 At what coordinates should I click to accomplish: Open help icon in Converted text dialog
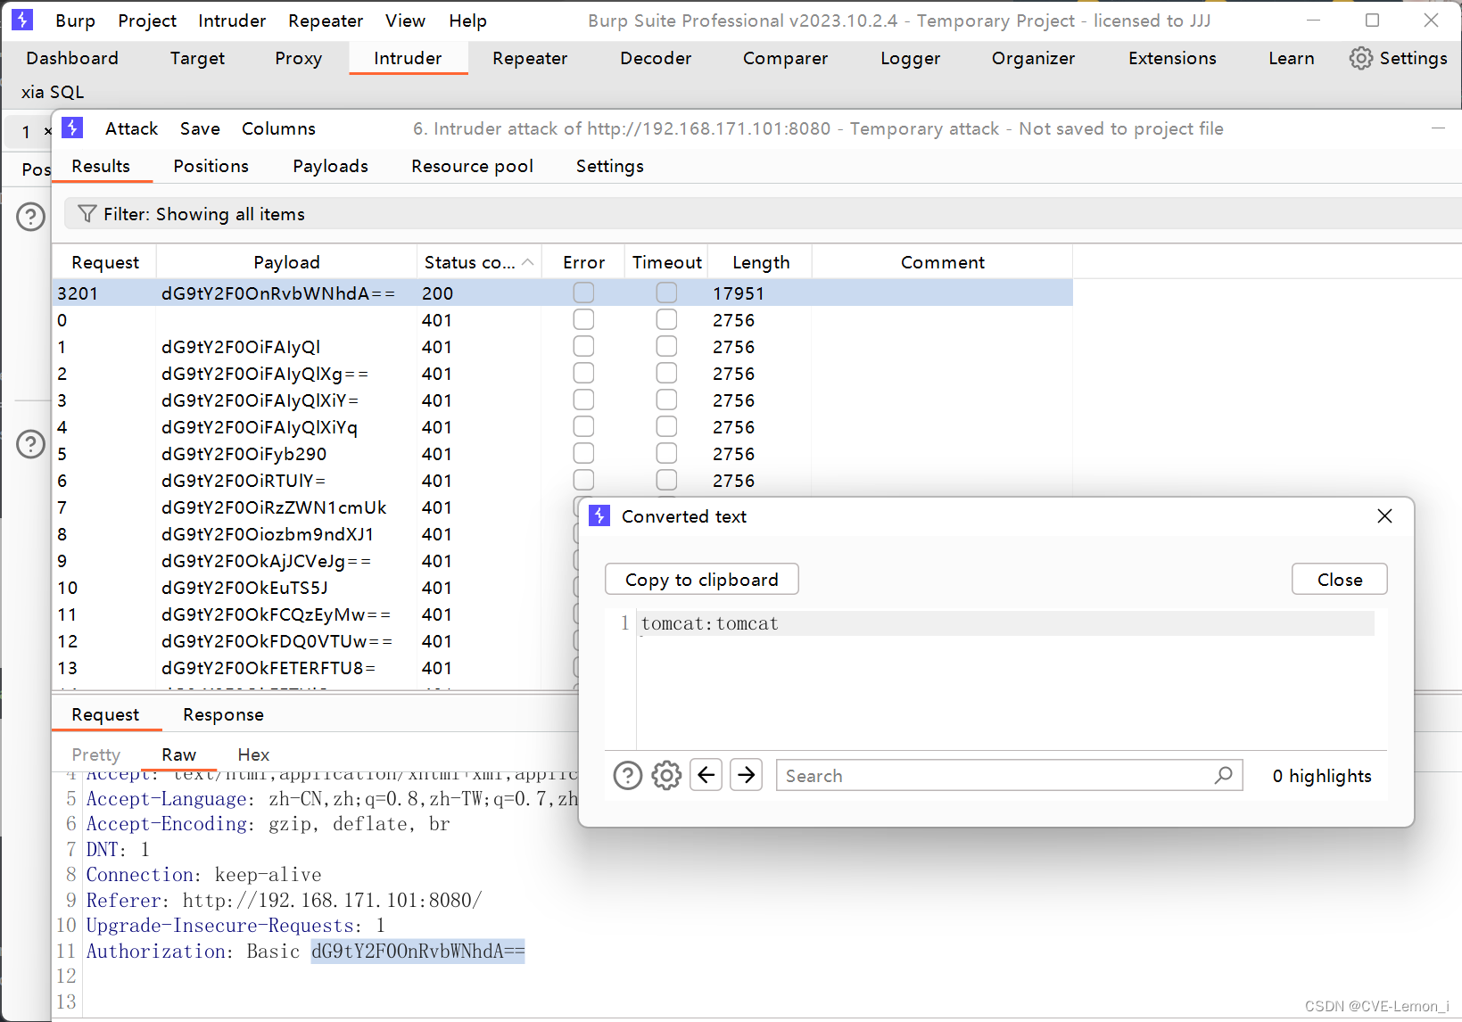[x=628, y=776]
